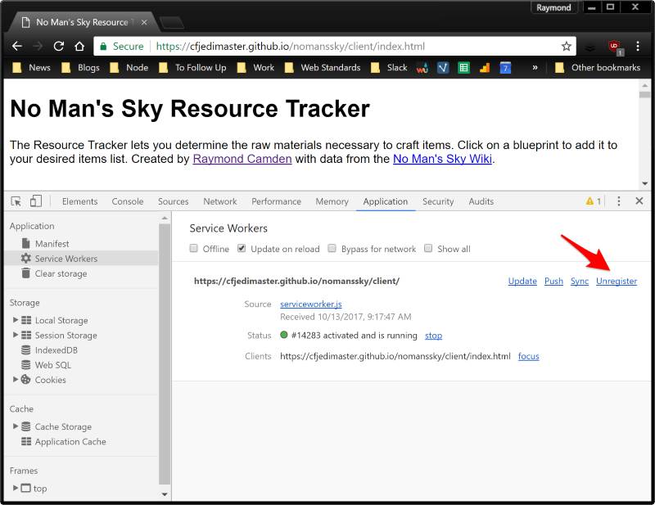
Task: Enable the Show all checkbox
Action: coord(427,249)
